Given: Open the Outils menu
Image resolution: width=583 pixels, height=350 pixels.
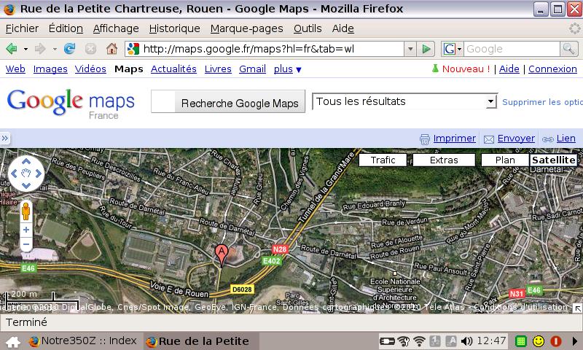Looking at the screenshot, I should click(x=308, y=28).
